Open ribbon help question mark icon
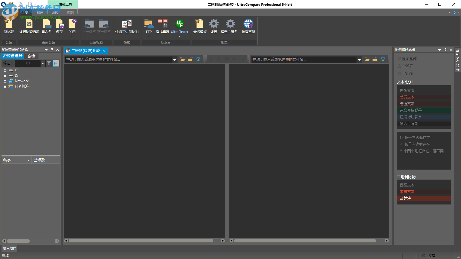The image size is (461, 259). click(x=454, y=13)
